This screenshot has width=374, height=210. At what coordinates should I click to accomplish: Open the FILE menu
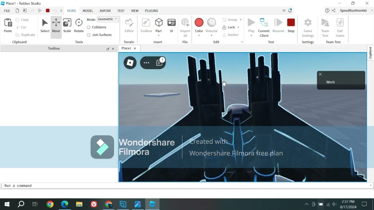pos(7,10)
